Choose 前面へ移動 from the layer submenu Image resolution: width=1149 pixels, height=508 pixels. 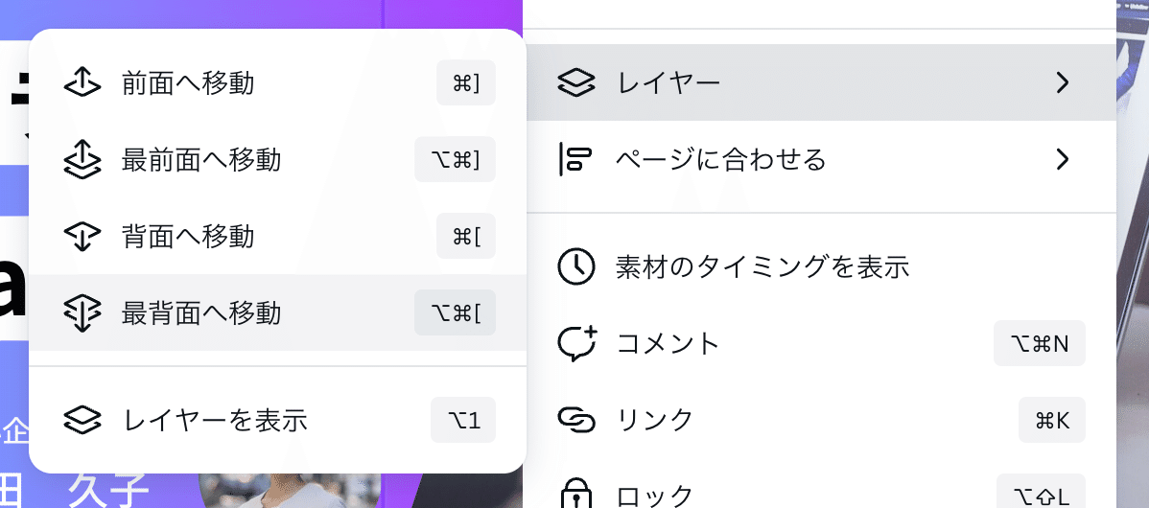tap(278, 82)
